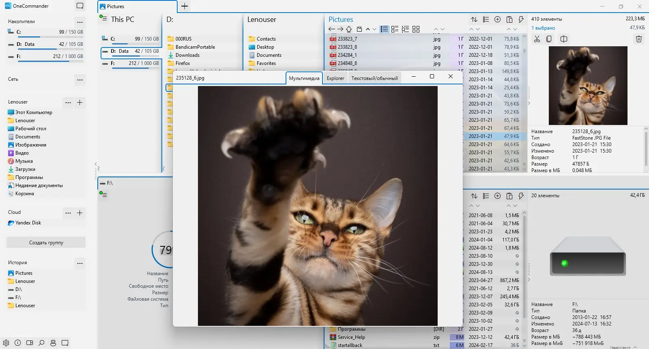Go up to the parent of Pictures
649x349 pixels.
tap(349, 29)
